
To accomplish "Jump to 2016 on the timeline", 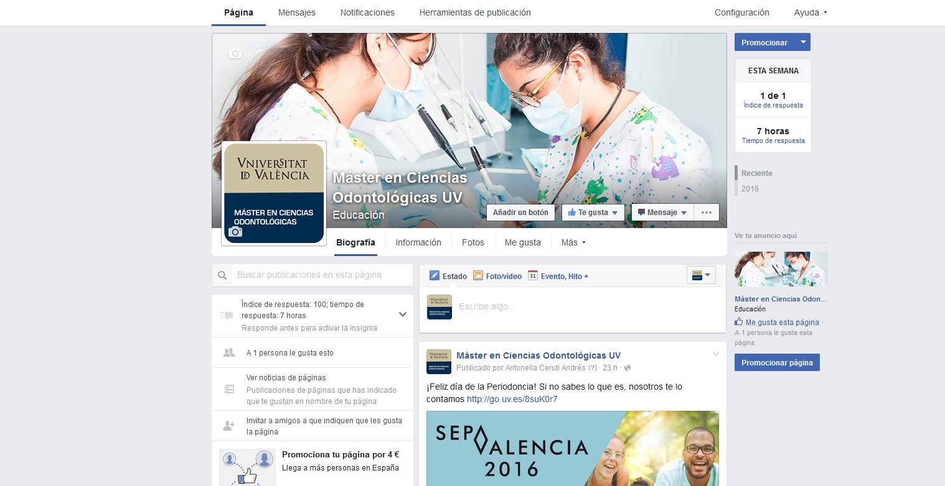I will pyautogui.click(x=750, y=188).
